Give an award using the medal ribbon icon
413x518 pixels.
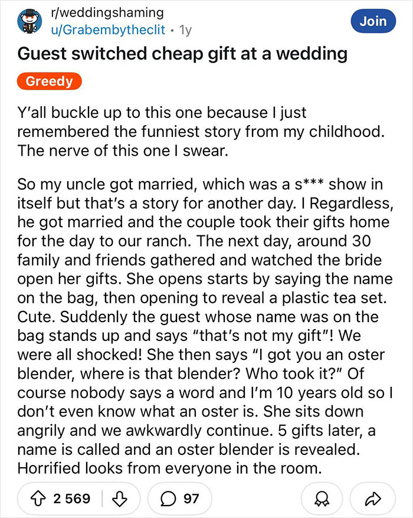point(322,499)
